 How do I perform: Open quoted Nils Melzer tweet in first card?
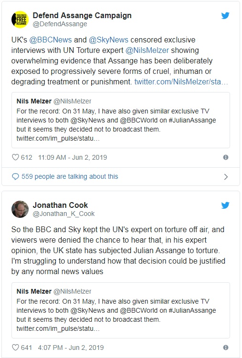coord(121,120)
